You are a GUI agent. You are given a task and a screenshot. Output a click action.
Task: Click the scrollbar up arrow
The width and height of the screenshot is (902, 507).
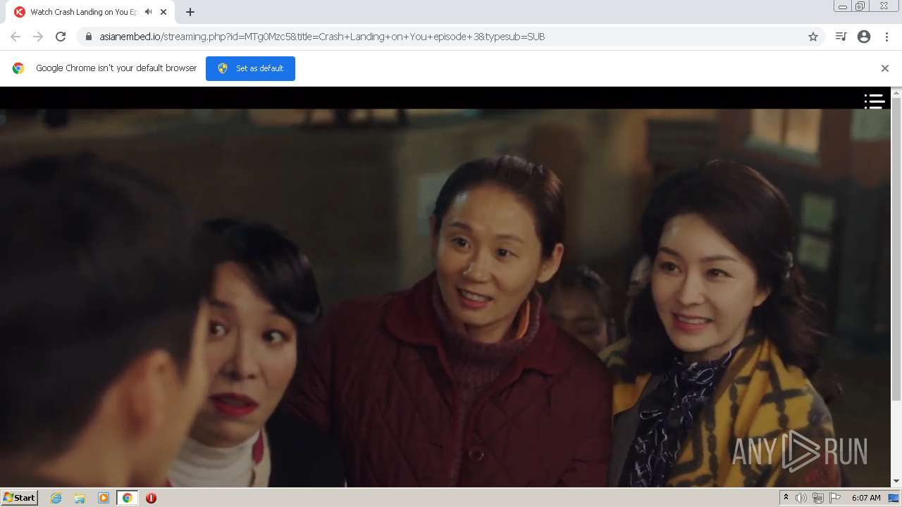(896, 92)
